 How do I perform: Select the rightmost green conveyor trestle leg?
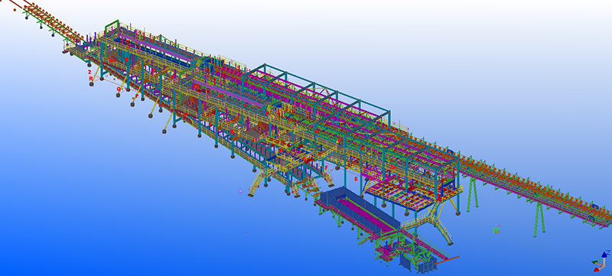[539, 219]
